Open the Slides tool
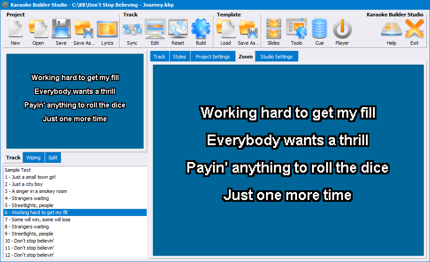 [274, 32]
